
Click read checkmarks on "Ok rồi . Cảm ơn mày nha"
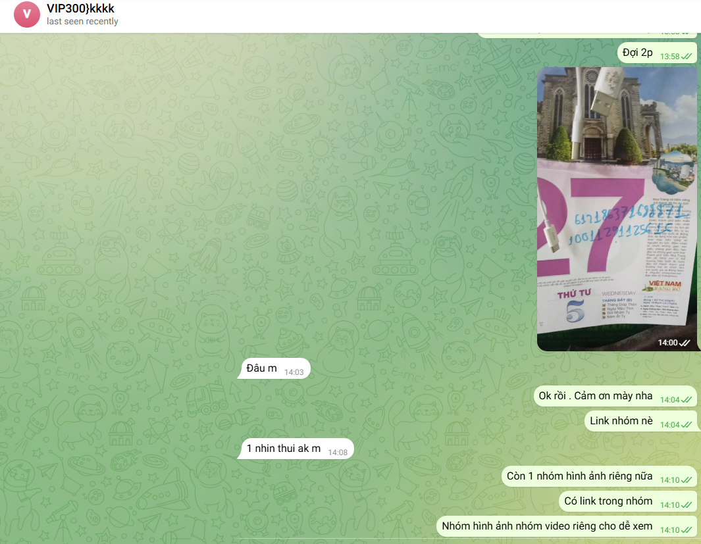coord(687,400)
